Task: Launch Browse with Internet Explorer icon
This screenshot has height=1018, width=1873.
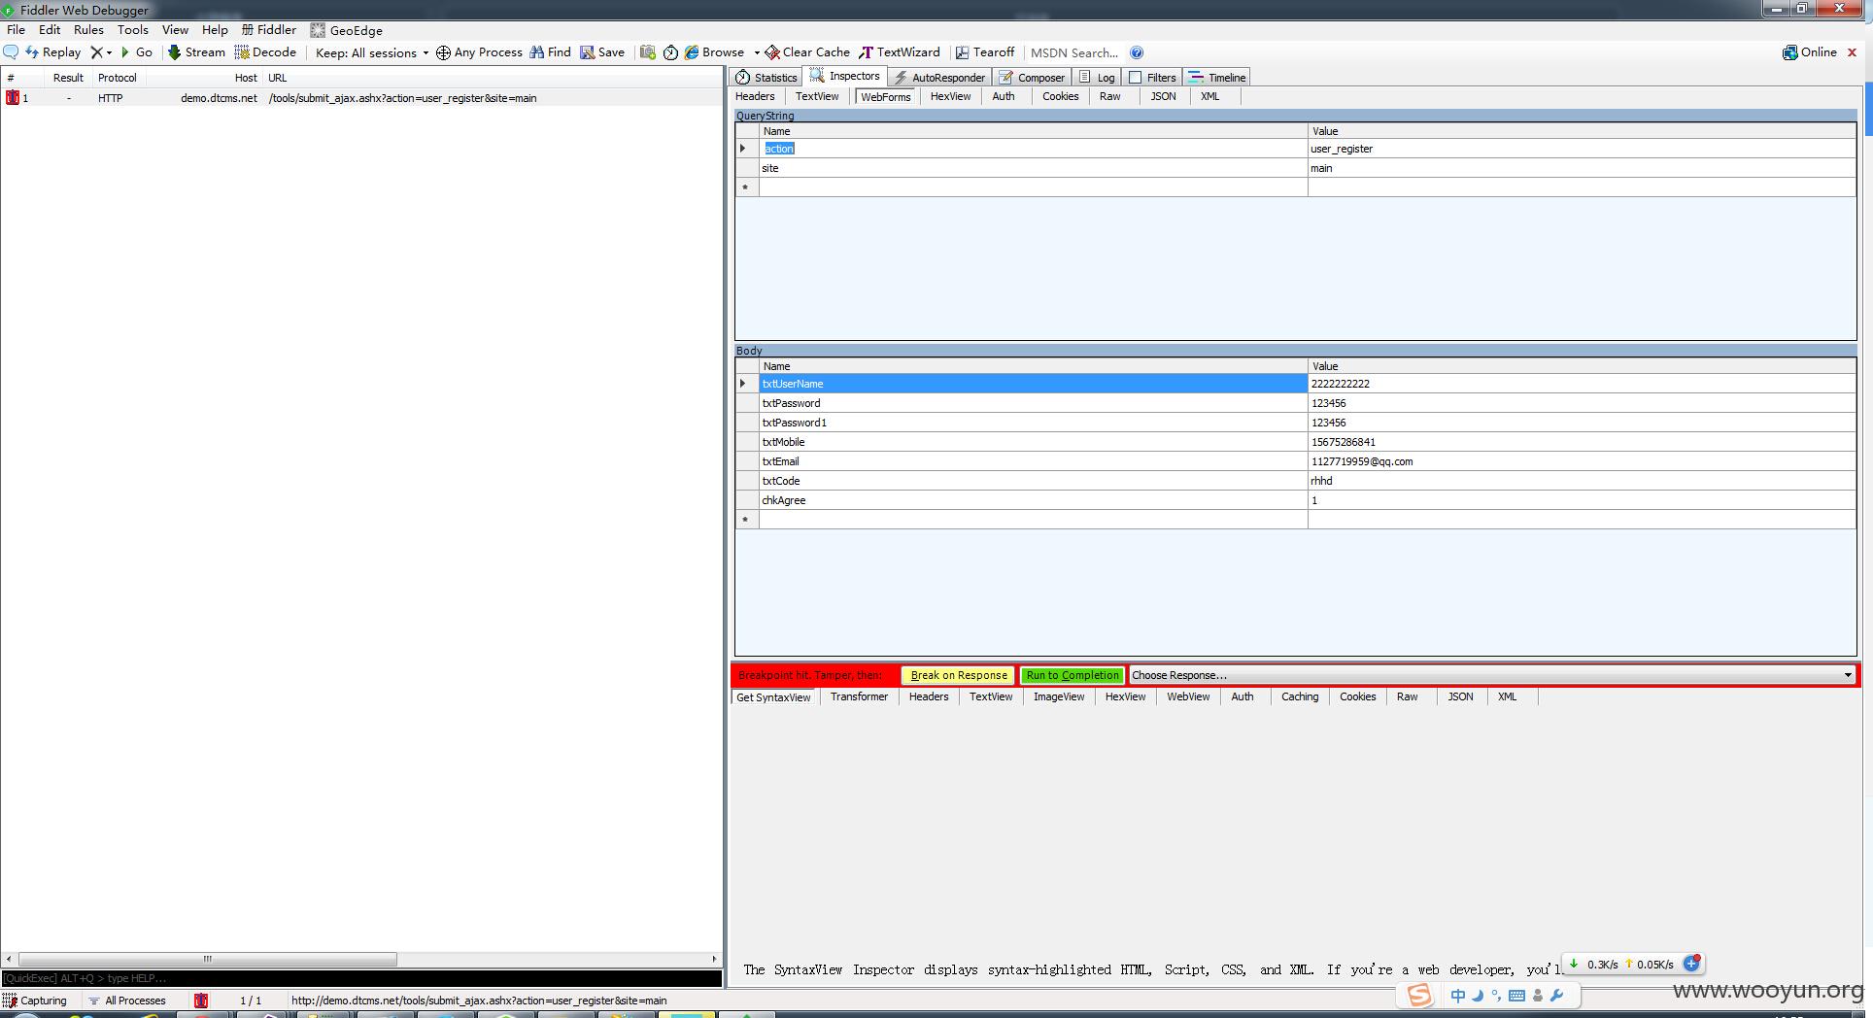Action: click(x=714, y=52)
